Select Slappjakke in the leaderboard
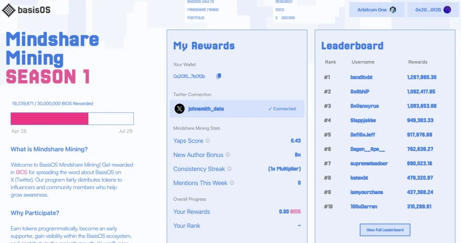The height and width of the screenshot is (243, 461). click(363, 121)
